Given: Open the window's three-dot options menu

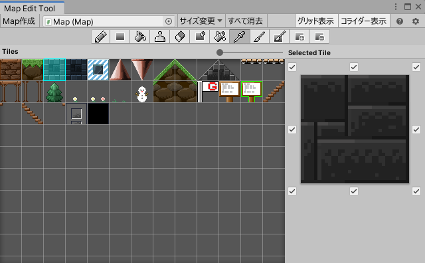Looking at the screenshot, I should (x=396, y=7).
